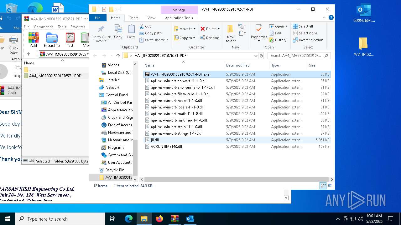Click the Explorer Up arrow button
The width and height of the screenshot is (401, 225).
tap(118, 56)
